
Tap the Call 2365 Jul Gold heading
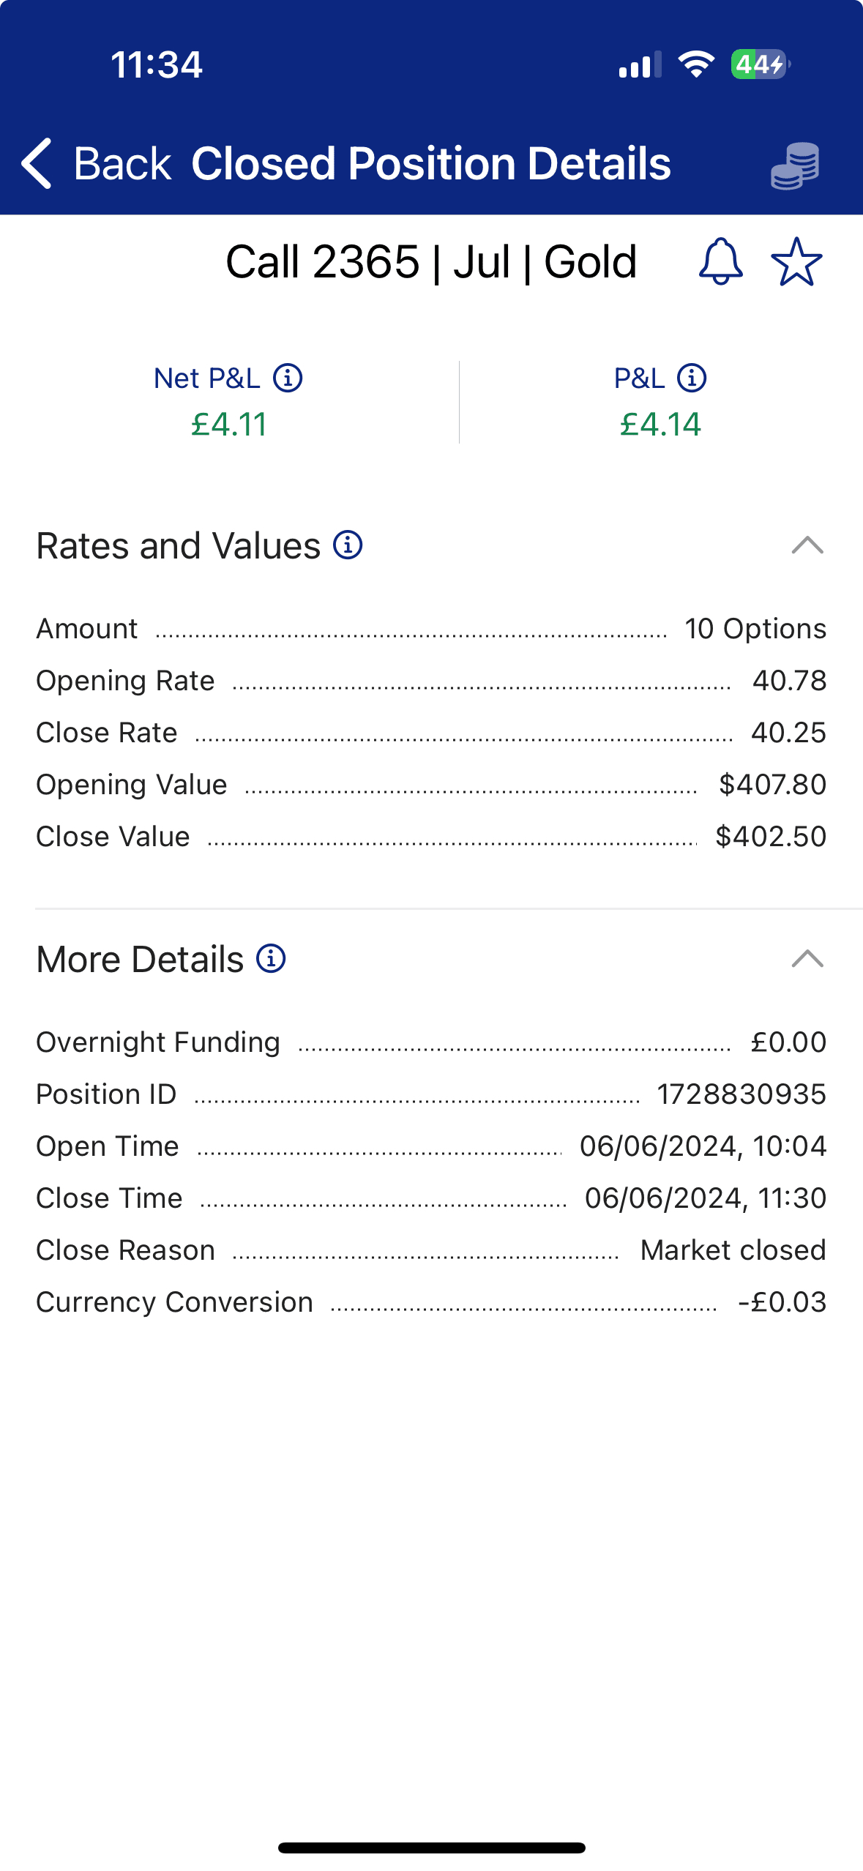(x=430, y=261)
